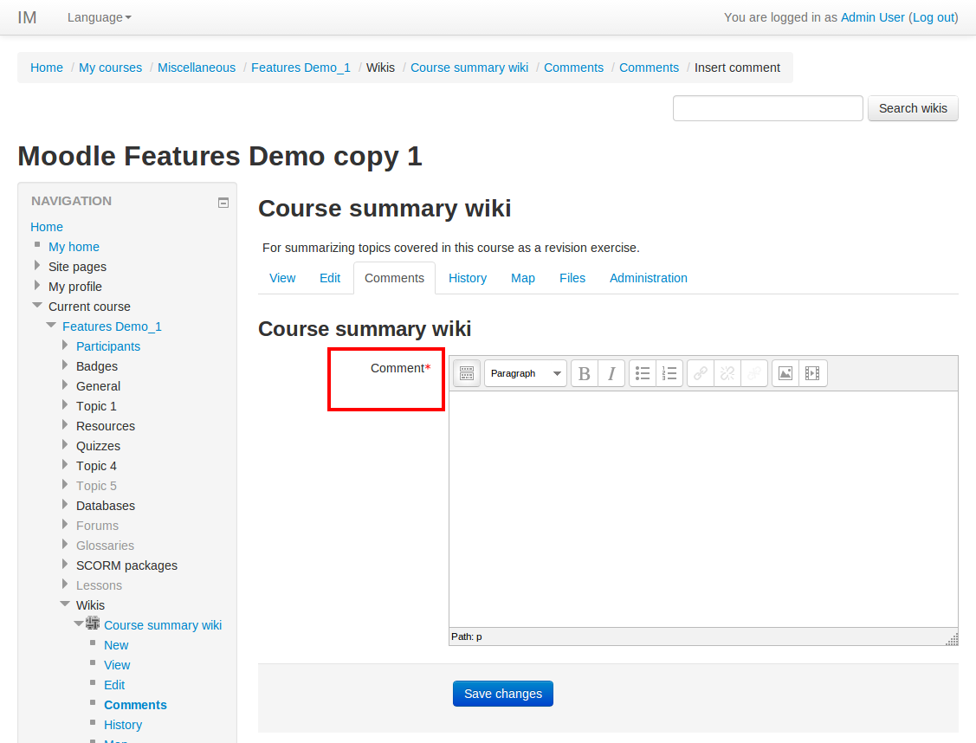Click the Search wikis button
The width and height of the screenshot is (976, 743).
(x=913, y=108)
